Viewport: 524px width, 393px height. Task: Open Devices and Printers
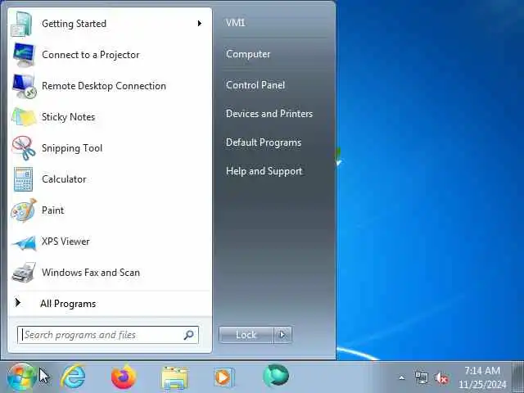tap(269, 114)
